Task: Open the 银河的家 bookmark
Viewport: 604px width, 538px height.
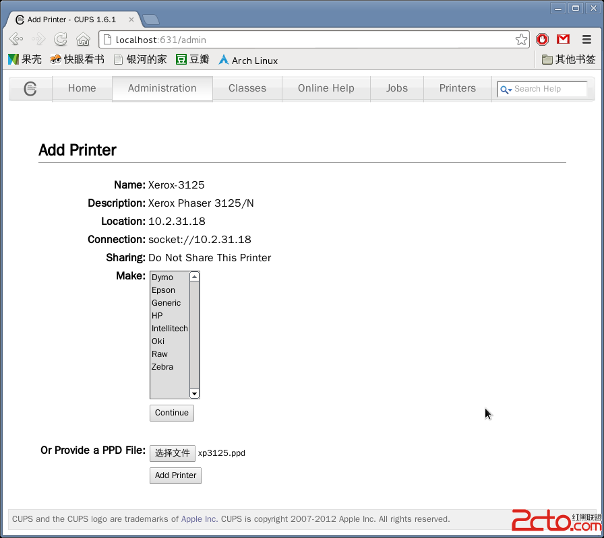Action: click(140, 60)
